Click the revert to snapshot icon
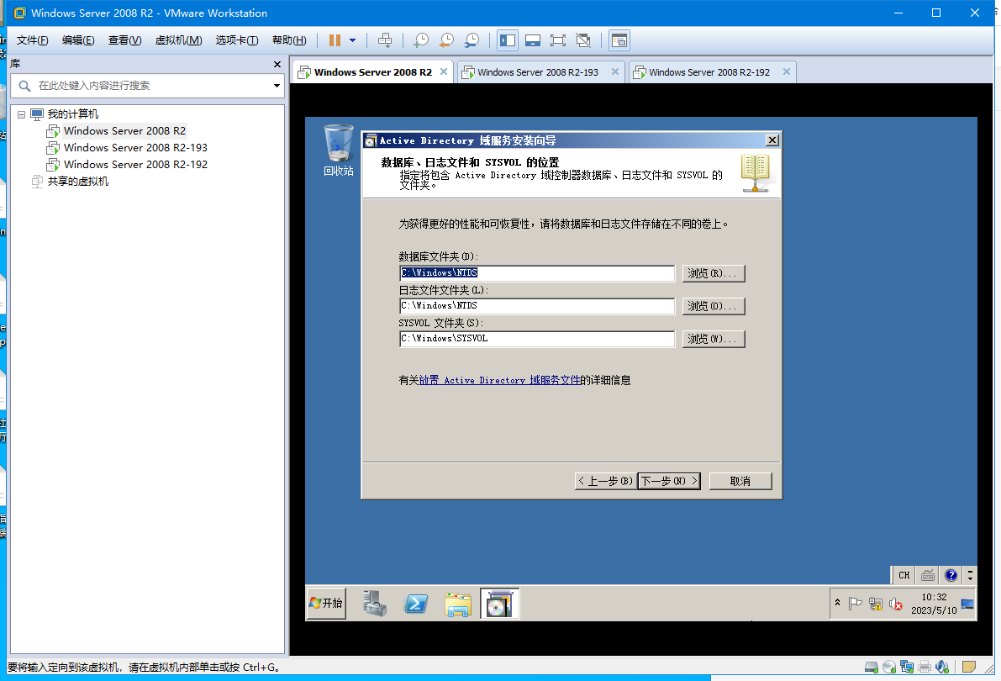This screenshot has height=681, width=1001. 446,40
